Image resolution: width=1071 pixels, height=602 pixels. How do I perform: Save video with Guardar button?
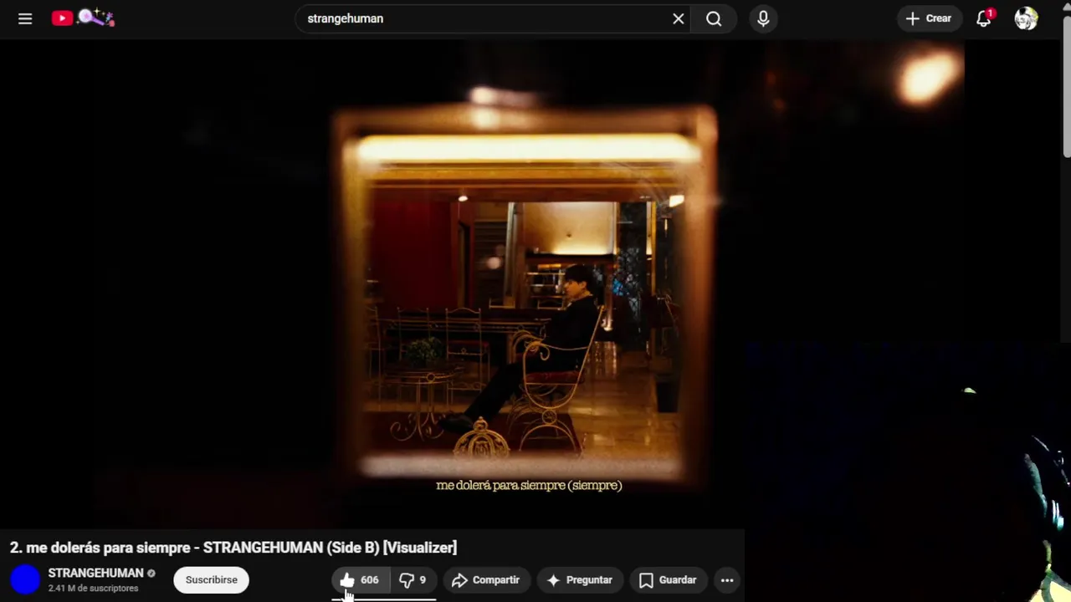[x=668, y=579]
